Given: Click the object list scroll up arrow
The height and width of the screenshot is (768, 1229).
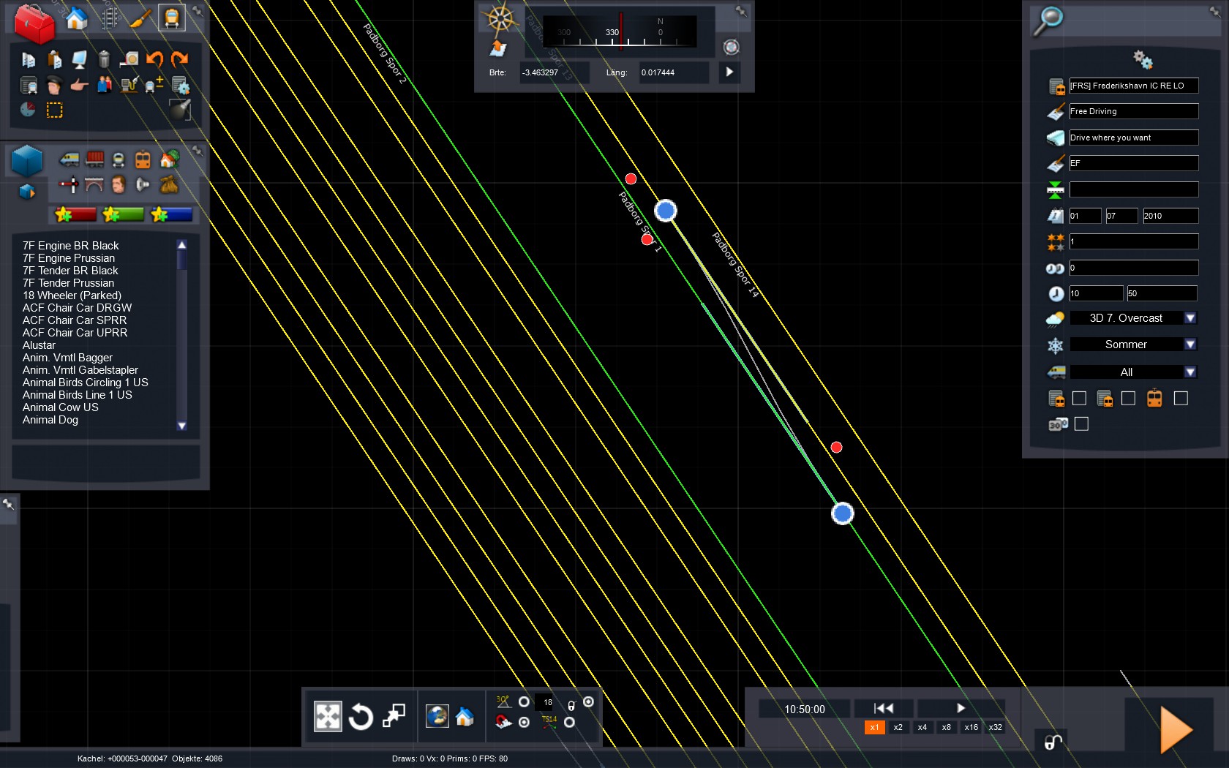Looking at the screenshot, I should (x=182, y=245).
